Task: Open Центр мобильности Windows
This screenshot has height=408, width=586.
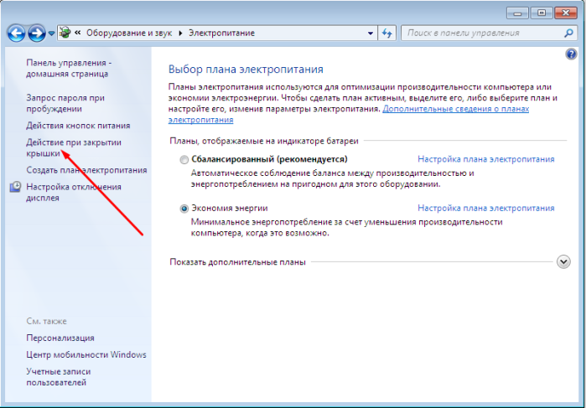Action: click(86, 354)
